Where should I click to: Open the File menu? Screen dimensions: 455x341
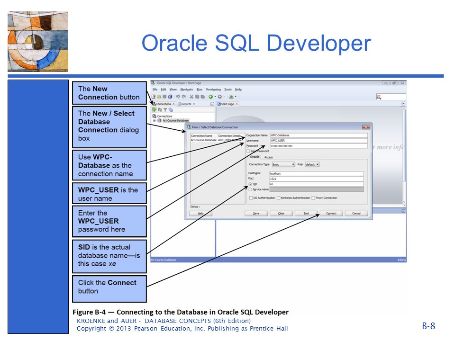coord(155,90)
